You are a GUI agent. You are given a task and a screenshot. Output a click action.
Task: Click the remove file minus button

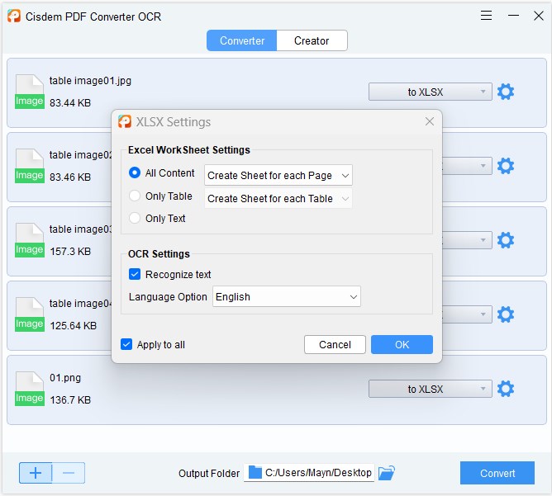pos(69,473)
